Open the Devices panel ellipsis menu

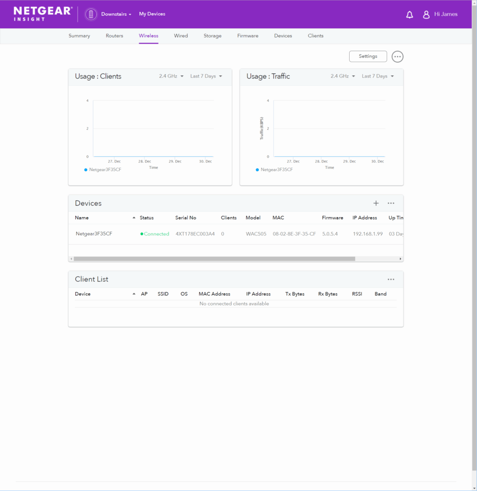pyautogui.click(x=391, y=203)
